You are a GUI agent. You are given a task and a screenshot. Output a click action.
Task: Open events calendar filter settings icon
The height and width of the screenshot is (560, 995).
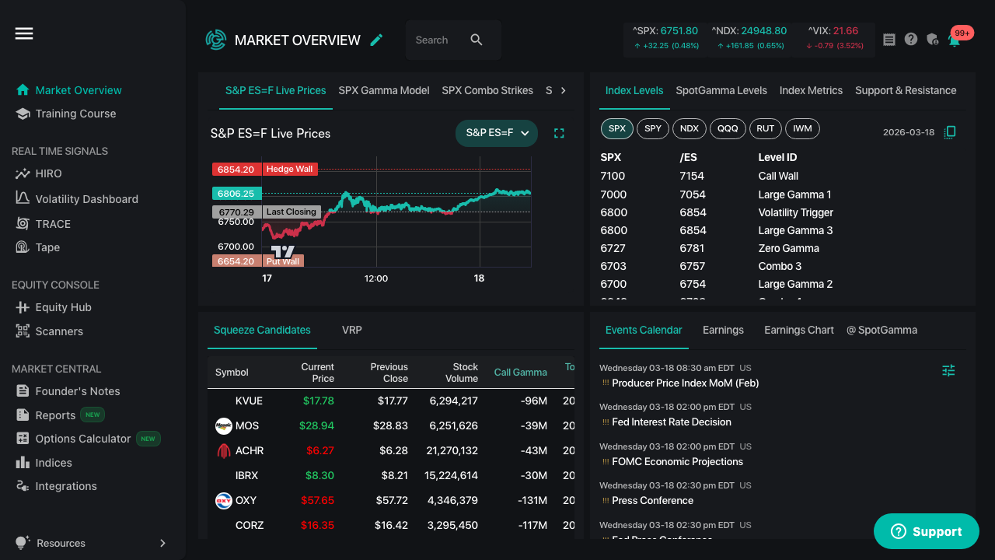[x=948, y=371]
